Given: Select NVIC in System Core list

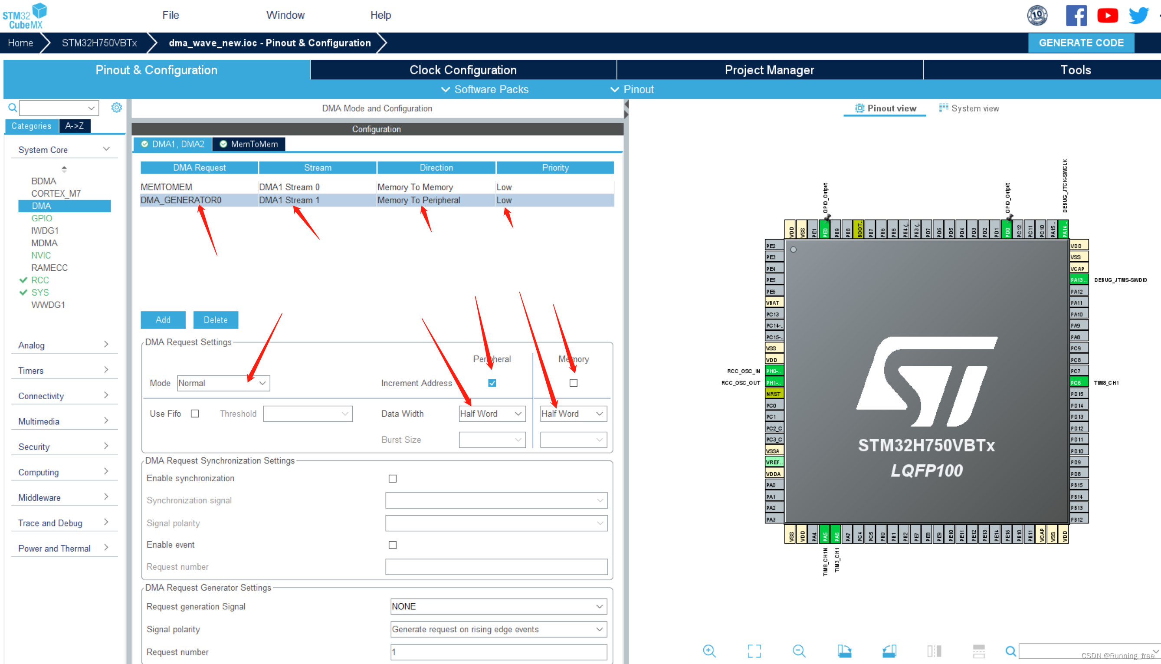Looking at the screenshot, I should [41, 255].
